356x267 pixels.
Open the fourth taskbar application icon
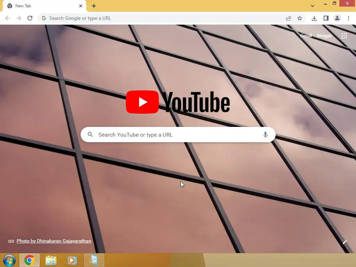(94, 260)
